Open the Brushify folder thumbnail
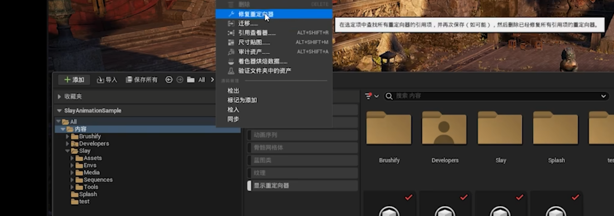614x216 pixels. (389, 128)
